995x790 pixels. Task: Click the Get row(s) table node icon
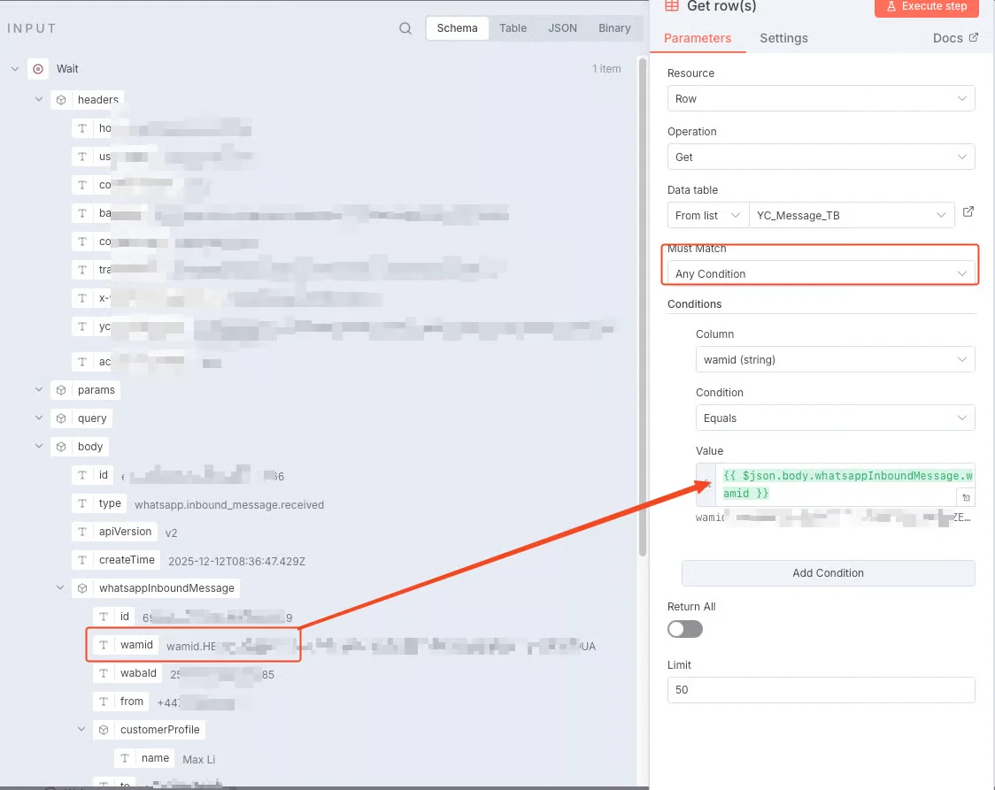pos(671,5)
